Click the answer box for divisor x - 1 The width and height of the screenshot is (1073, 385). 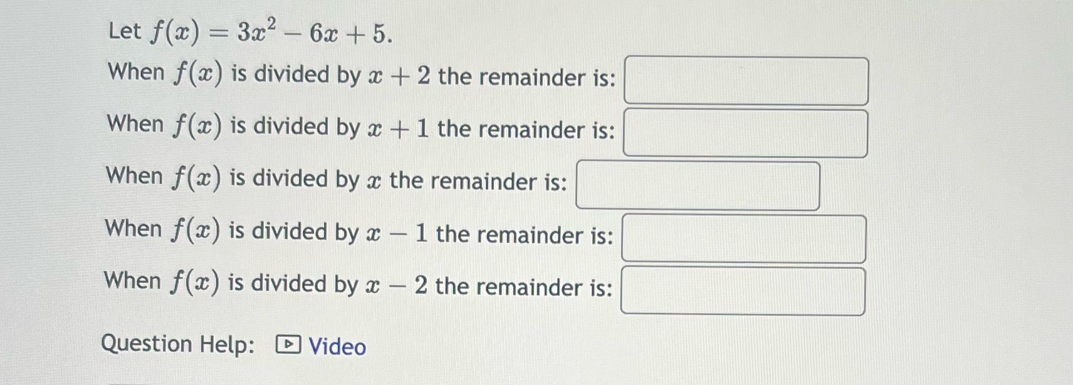(743, 238)
